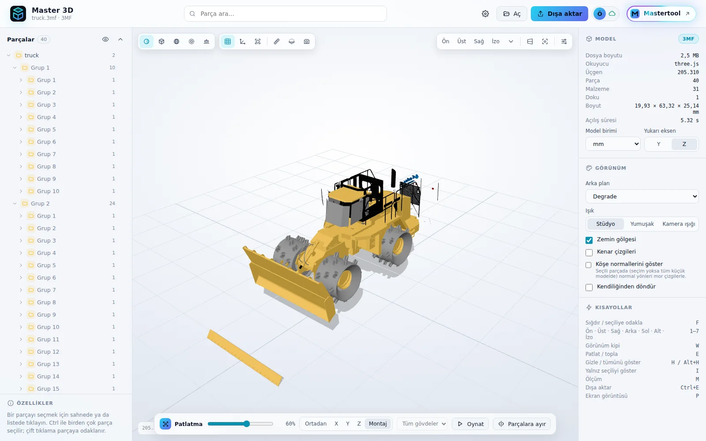706x441 pixels.
Task: Uncheck the Zemin gölgesi checkbox
Action: pyautogui.click(x=589, y=240)
